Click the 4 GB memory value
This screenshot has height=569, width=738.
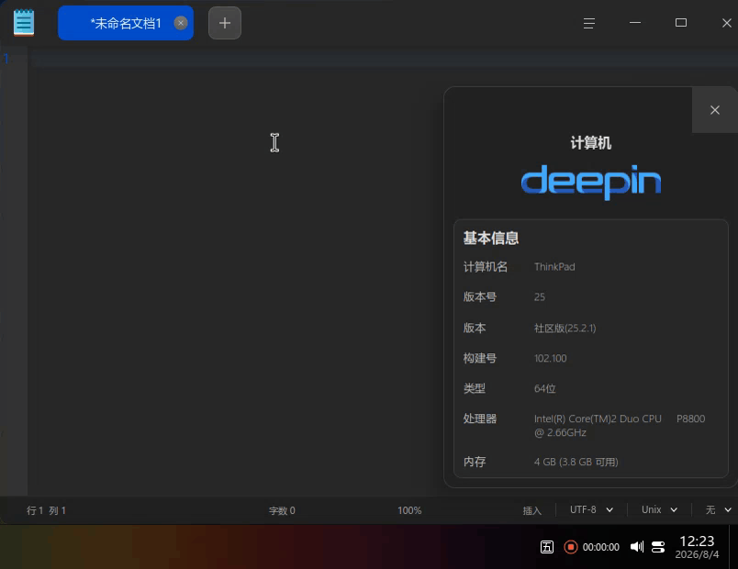coord(576,462)
